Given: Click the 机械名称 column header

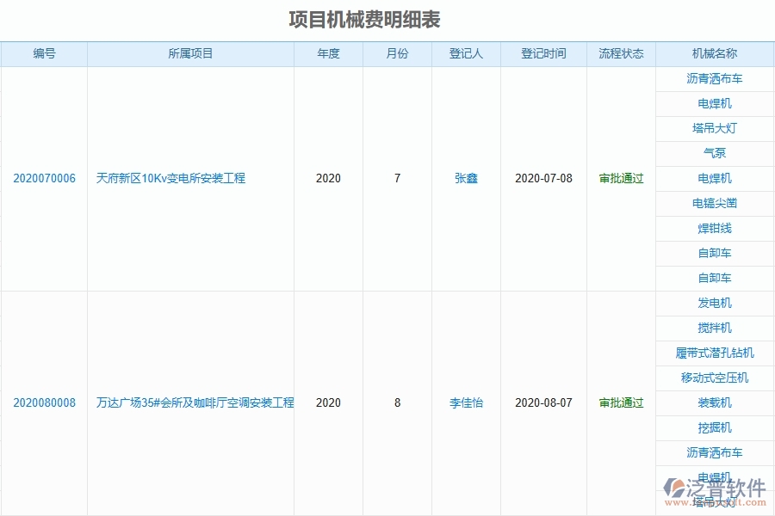Looking at the screenshot, I should 712,53.
